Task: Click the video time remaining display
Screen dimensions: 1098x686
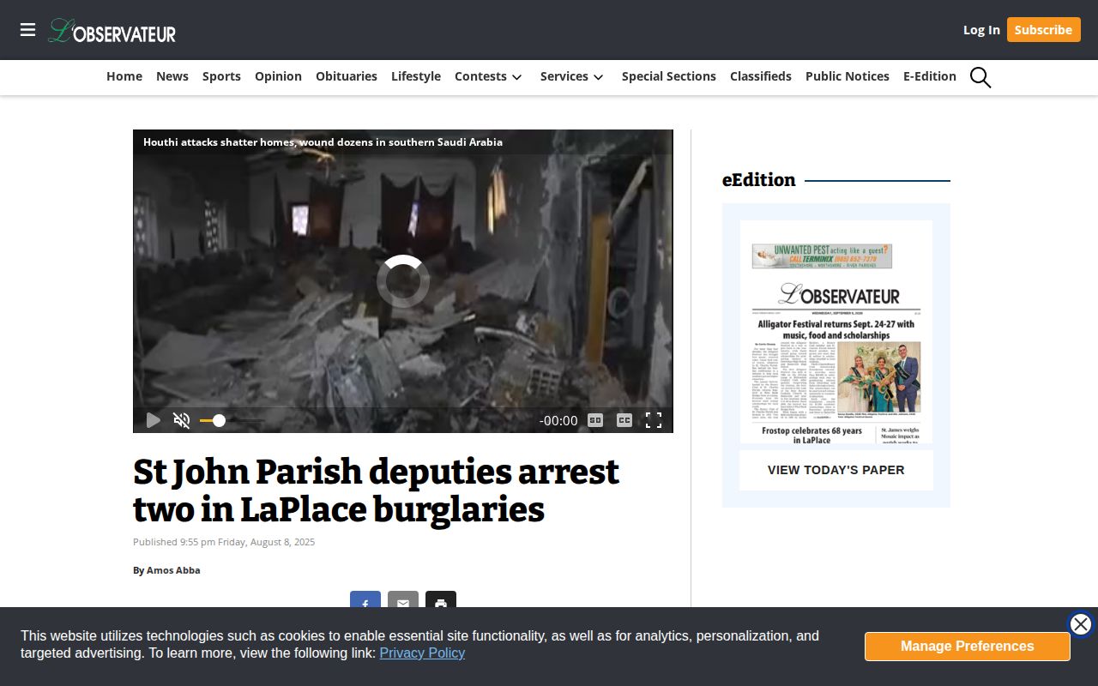Action: (x=558, y=421)
